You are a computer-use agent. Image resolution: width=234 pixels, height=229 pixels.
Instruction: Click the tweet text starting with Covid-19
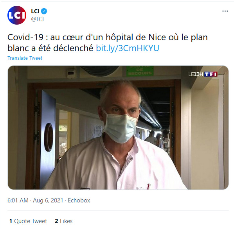click(108, 43)
